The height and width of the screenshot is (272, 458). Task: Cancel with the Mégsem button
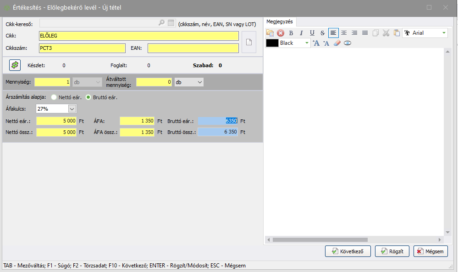pyautogui.click(x=430, y=251)
